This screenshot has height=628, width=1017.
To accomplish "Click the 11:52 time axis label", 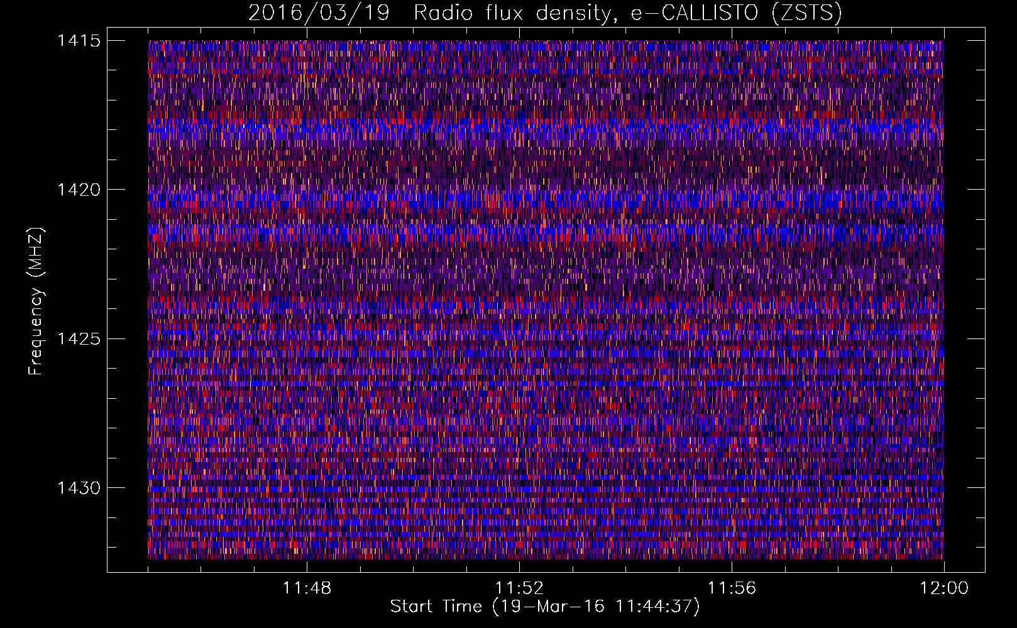I will 519,588.
